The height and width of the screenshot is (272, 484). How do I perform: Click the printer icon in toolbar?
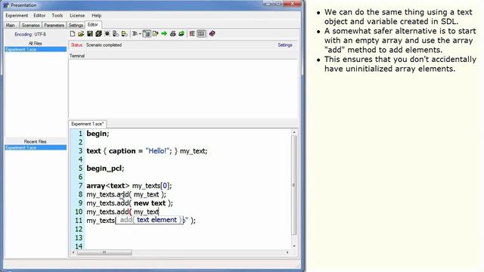[x=173, y=33]
